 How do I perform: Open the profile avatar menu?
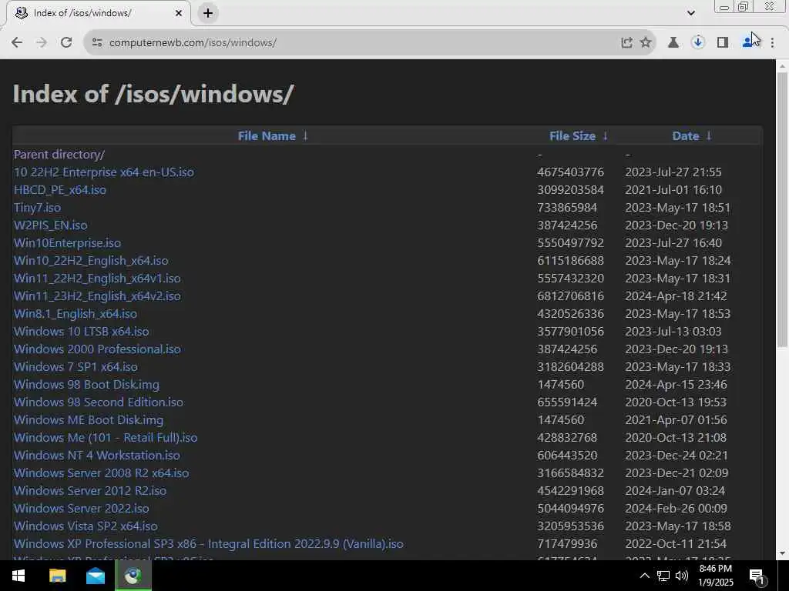click(x=748, y=43)
